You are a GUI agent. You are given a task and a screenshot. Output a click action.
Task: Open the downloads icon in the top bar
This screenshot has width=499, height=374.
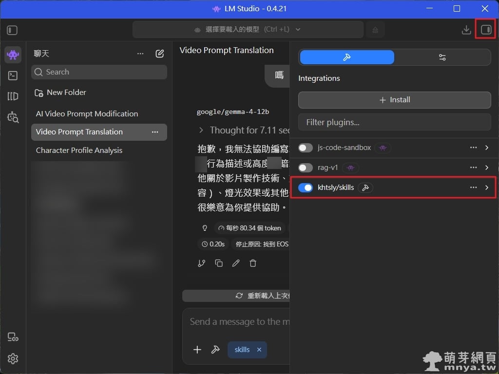pyautogui.click(x=466, y=30)
